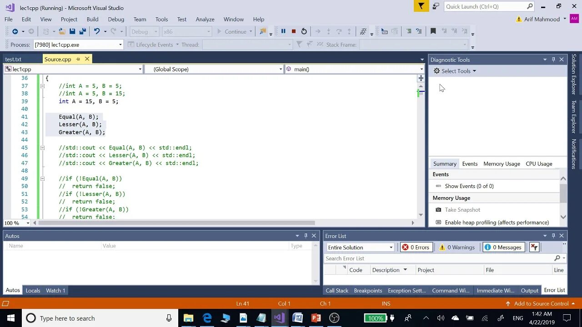Screen dimensions: 582x327
Task: Click the Take Snapshot camera icon
Action: (438, 210)
